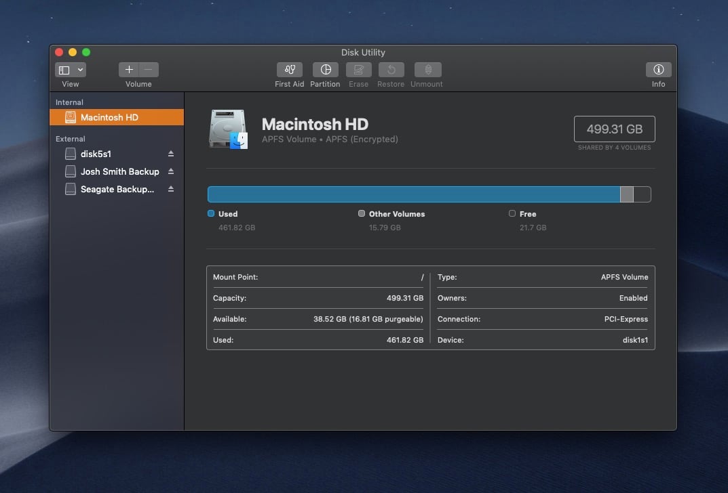Click the 499.31 GB capacity box
Screen dimensions: 728x493
(614, 129)
